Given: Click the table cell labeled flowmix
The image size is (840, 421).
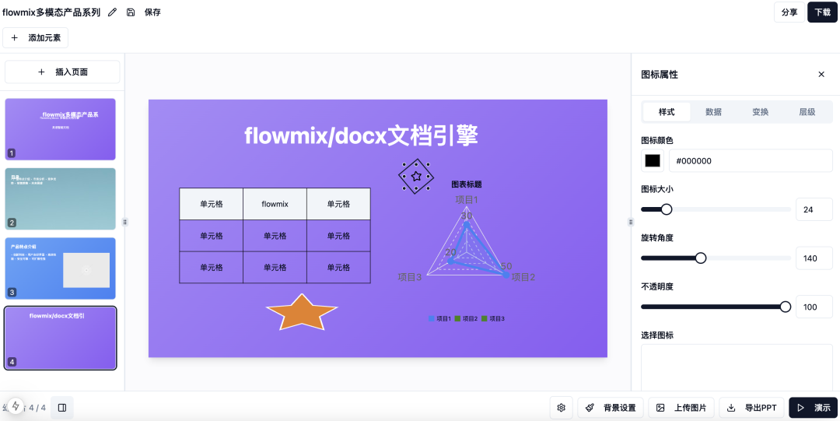Looking at the screenshot, I should click(x=275, y=204).
